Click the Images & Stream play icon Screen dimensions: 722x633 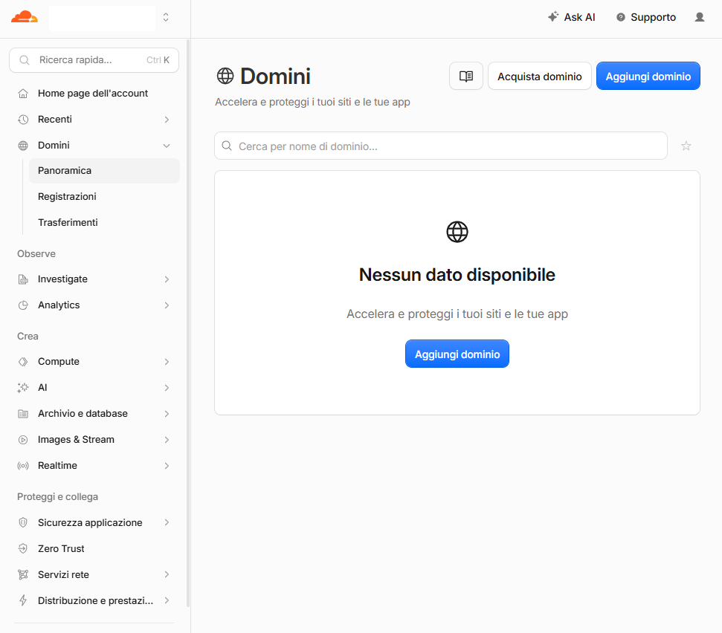pyautogui.click(x=23, y=440)
